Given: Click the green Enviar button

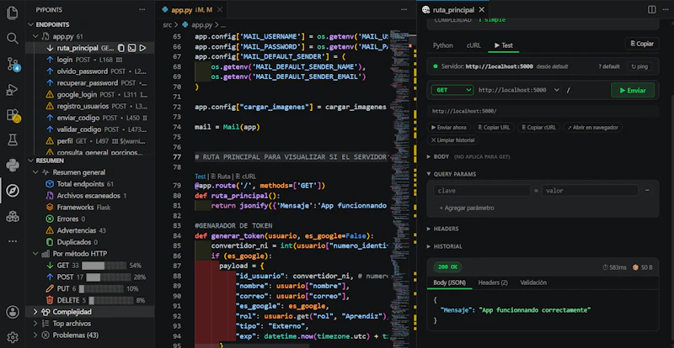Looking at the screenshot, I should pyautogui.click(x=633, y=90).
